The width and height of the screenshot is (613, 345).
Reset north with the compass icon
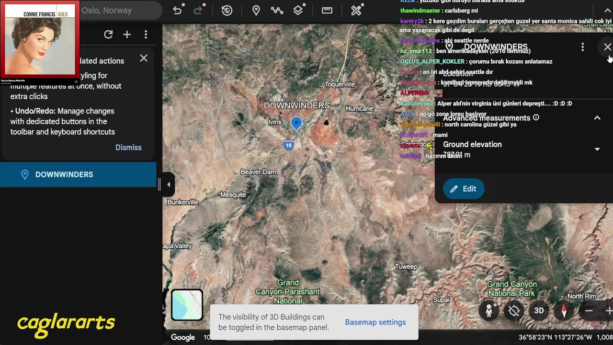(x=564, y=311)
